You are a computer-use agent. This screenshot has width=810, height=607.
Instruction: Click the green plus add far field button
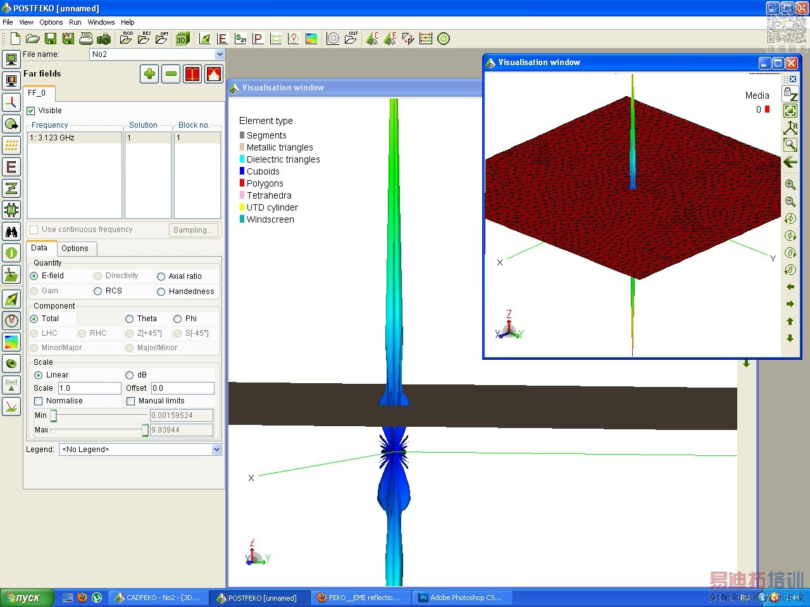(x=149, y=74)
